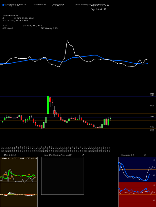The width and height of the screenshot is (156, 207).
Task: Click the last candlestick on the right
Action: click(110, 119)
